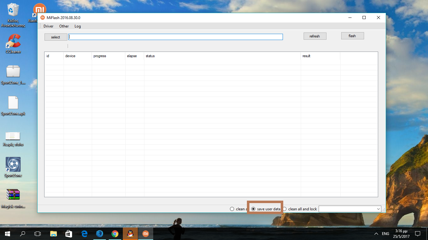428x240 pixels.
Task: Click the SportZone soccer ball shortcut
Action: click(13, 164)
